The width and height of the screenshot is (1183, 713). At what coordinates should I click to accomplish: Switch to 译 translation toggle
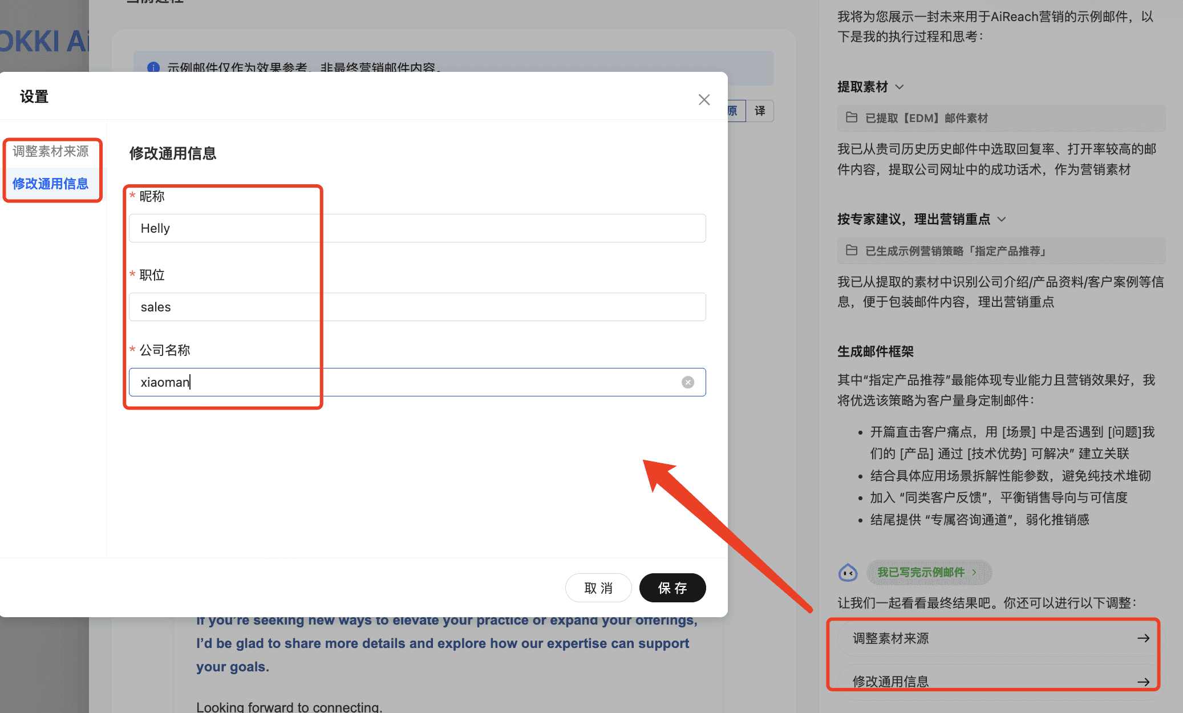tap(760, 111)
